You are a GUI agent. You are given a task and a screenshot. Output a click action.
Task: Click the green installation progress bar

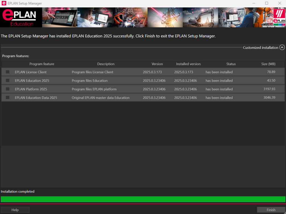pyautogui.click(x=143, y=199)
